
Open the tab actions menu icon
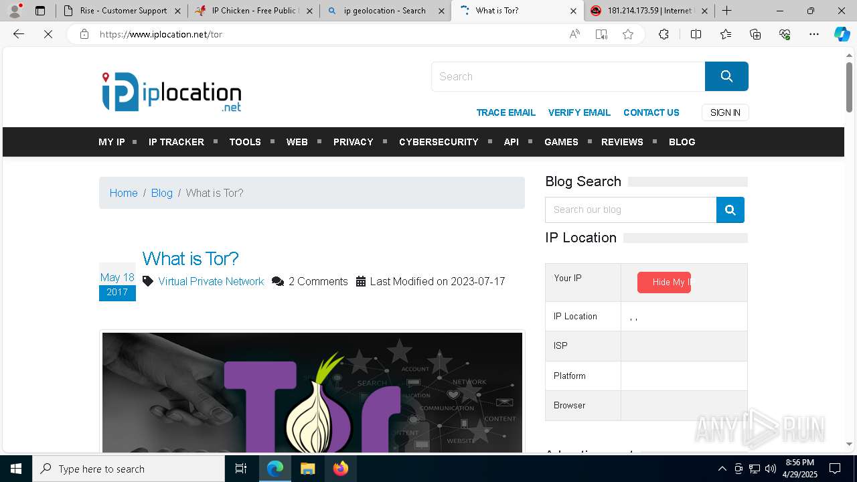coord(40,11)
